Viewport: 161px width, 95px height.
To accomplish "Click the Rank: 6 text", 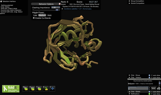I will (x=64, y=2).
